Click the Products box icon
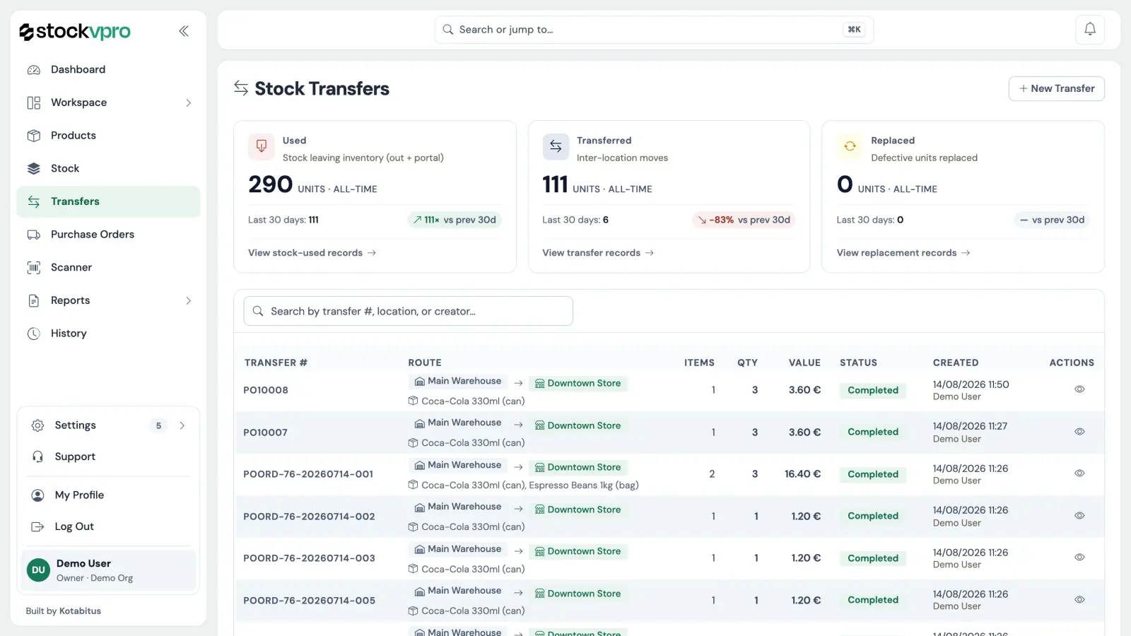This screenshot has width=1131, height=636. (x=34, y=136)
